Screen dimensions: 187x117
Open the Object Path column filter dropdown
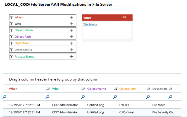coord(148,89)
